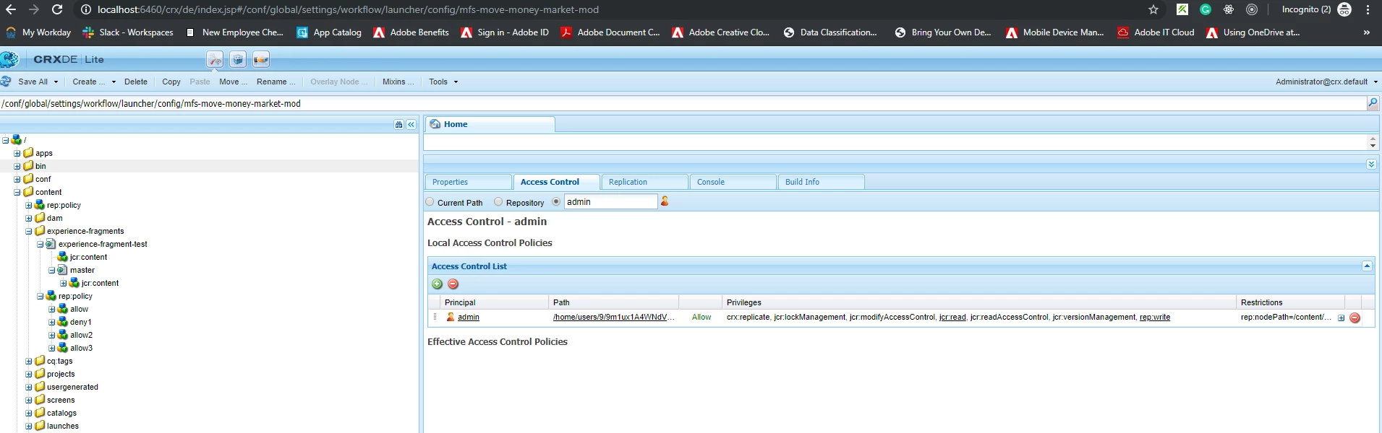Click the admin principal input field

click(610, 202)
